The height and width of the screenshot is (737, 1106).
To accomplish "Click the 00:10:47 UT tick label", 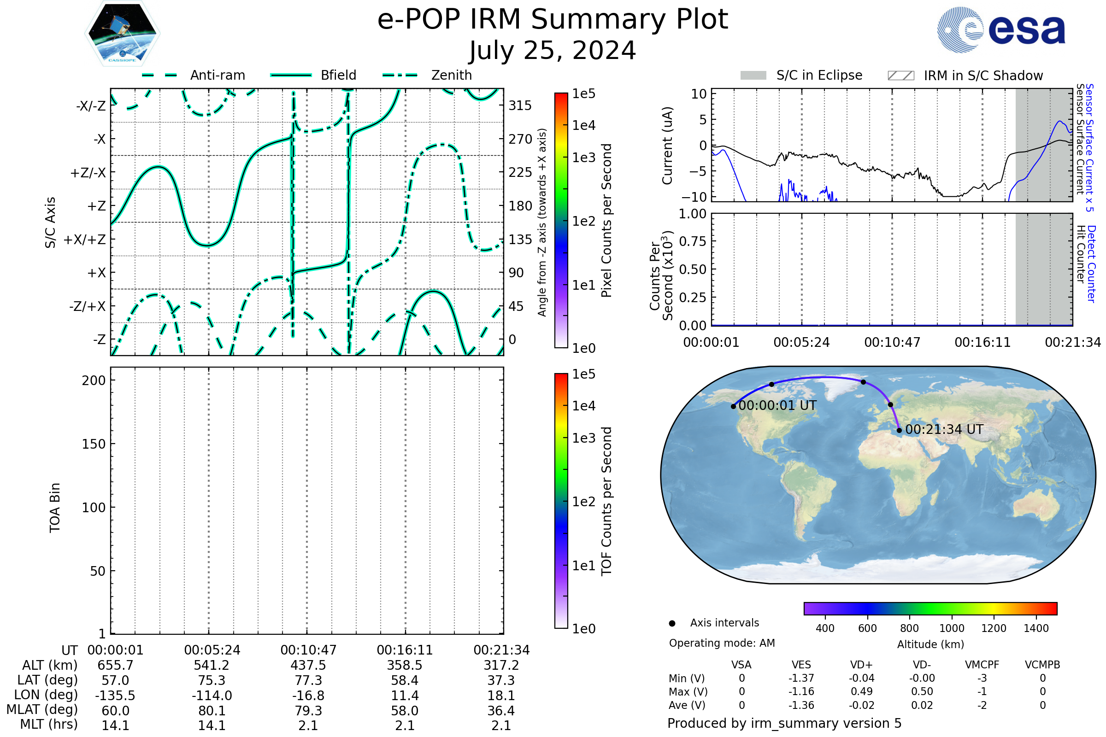I will point(308,650).
